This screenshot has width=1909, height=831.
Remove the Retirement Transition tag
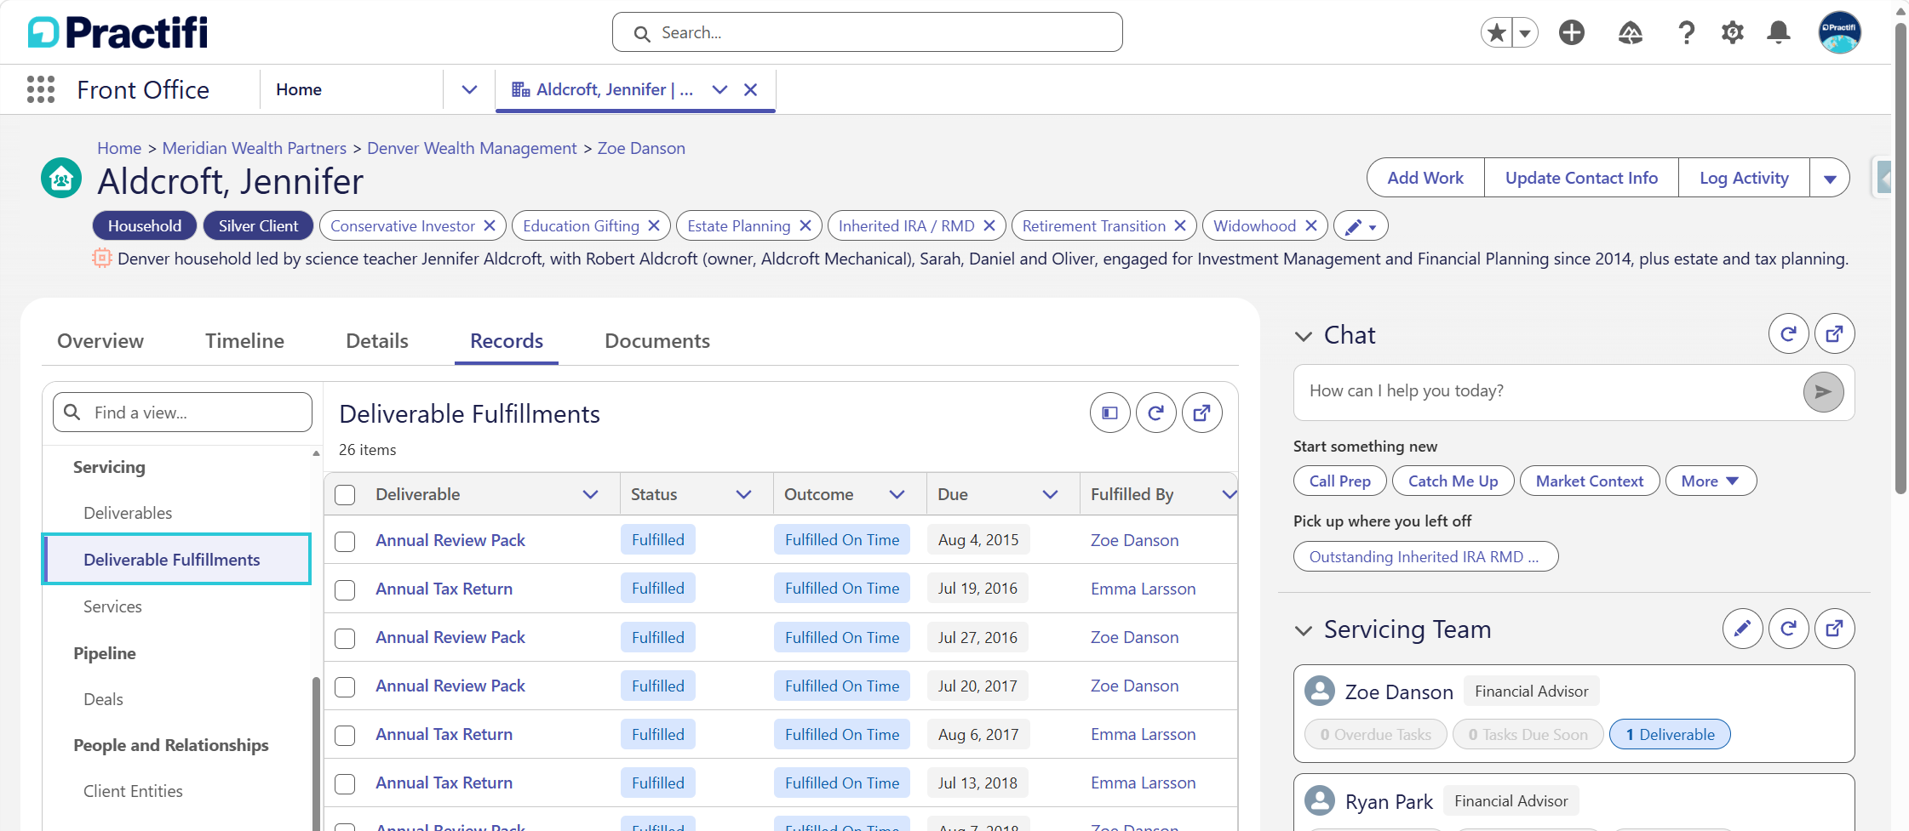click(x=1180, y=225)
